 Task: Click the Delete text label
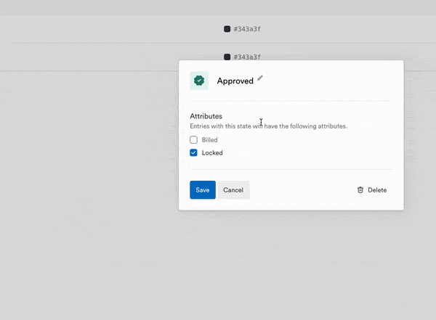point(377,190)
